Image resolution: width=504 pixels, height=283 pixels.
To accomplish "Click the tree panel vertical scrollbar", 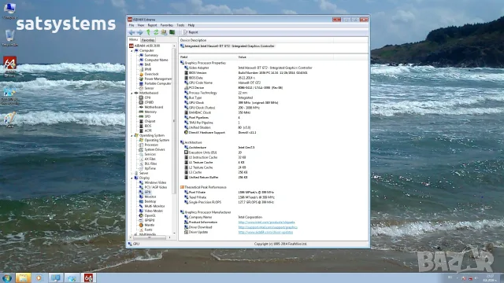I will (x=174, y=140).
